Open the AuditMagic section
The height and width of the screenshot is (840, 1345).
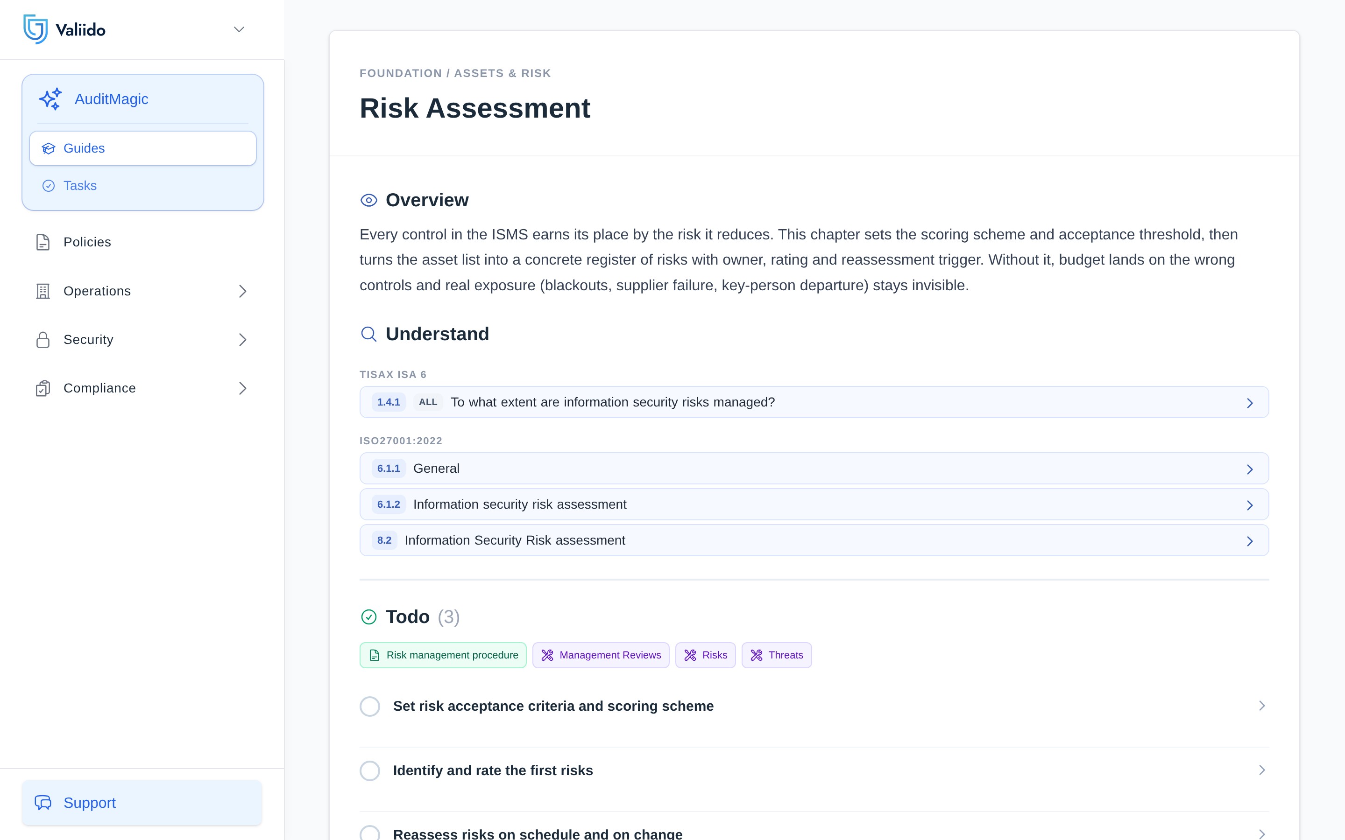tap(143, 99)
